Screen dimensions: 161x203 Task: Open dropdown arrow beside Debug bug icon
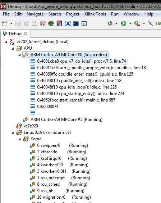point(116,23)
